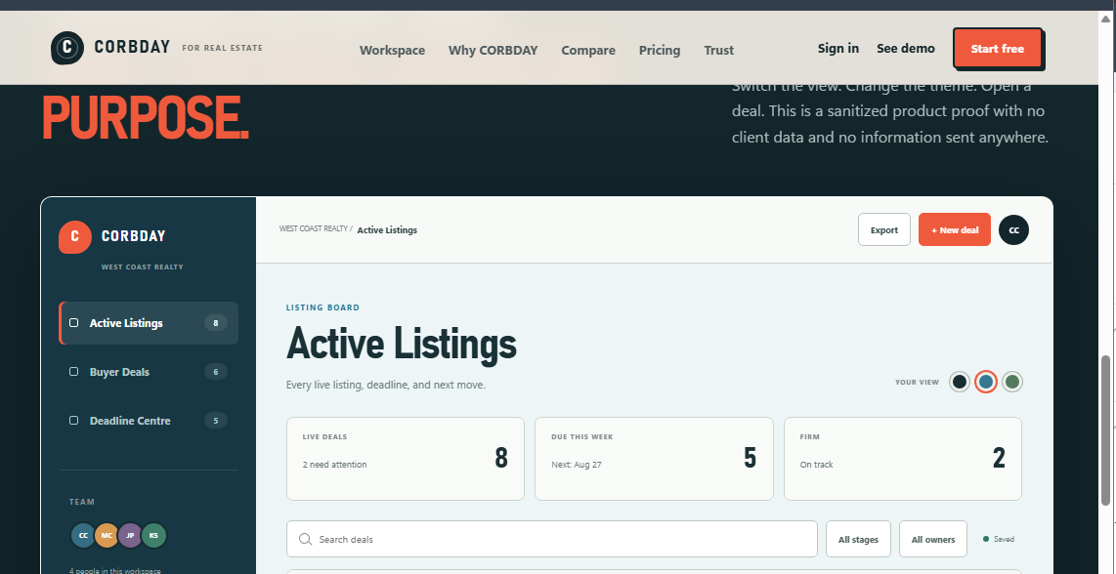Choose the dark navy view theme swatch
This screenshot has height=574, width=1116.
960,382
